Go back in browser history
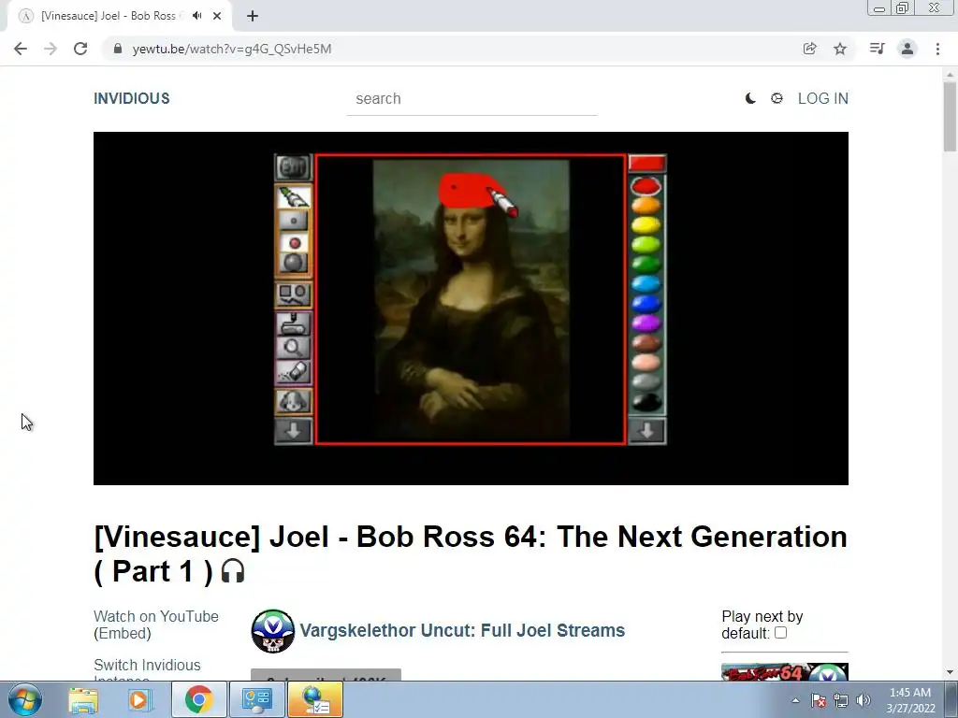Image resolution: width=958 pixels, height=718 pixels. click(x=21, y=49)
